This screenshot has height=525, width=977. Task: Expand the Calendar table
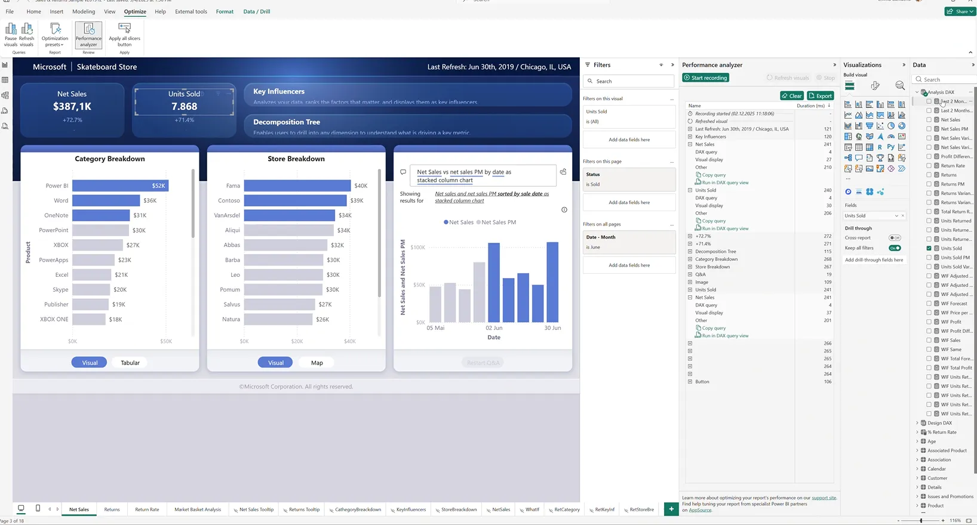coord(917,469)
